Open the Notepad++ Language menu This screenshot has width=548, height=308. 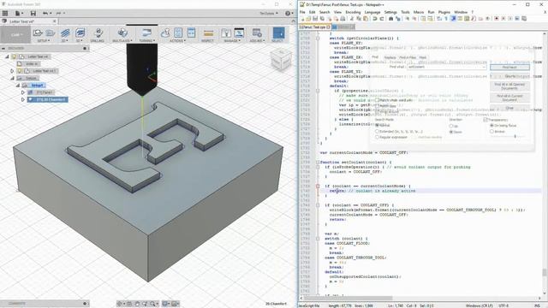[372, 12]
